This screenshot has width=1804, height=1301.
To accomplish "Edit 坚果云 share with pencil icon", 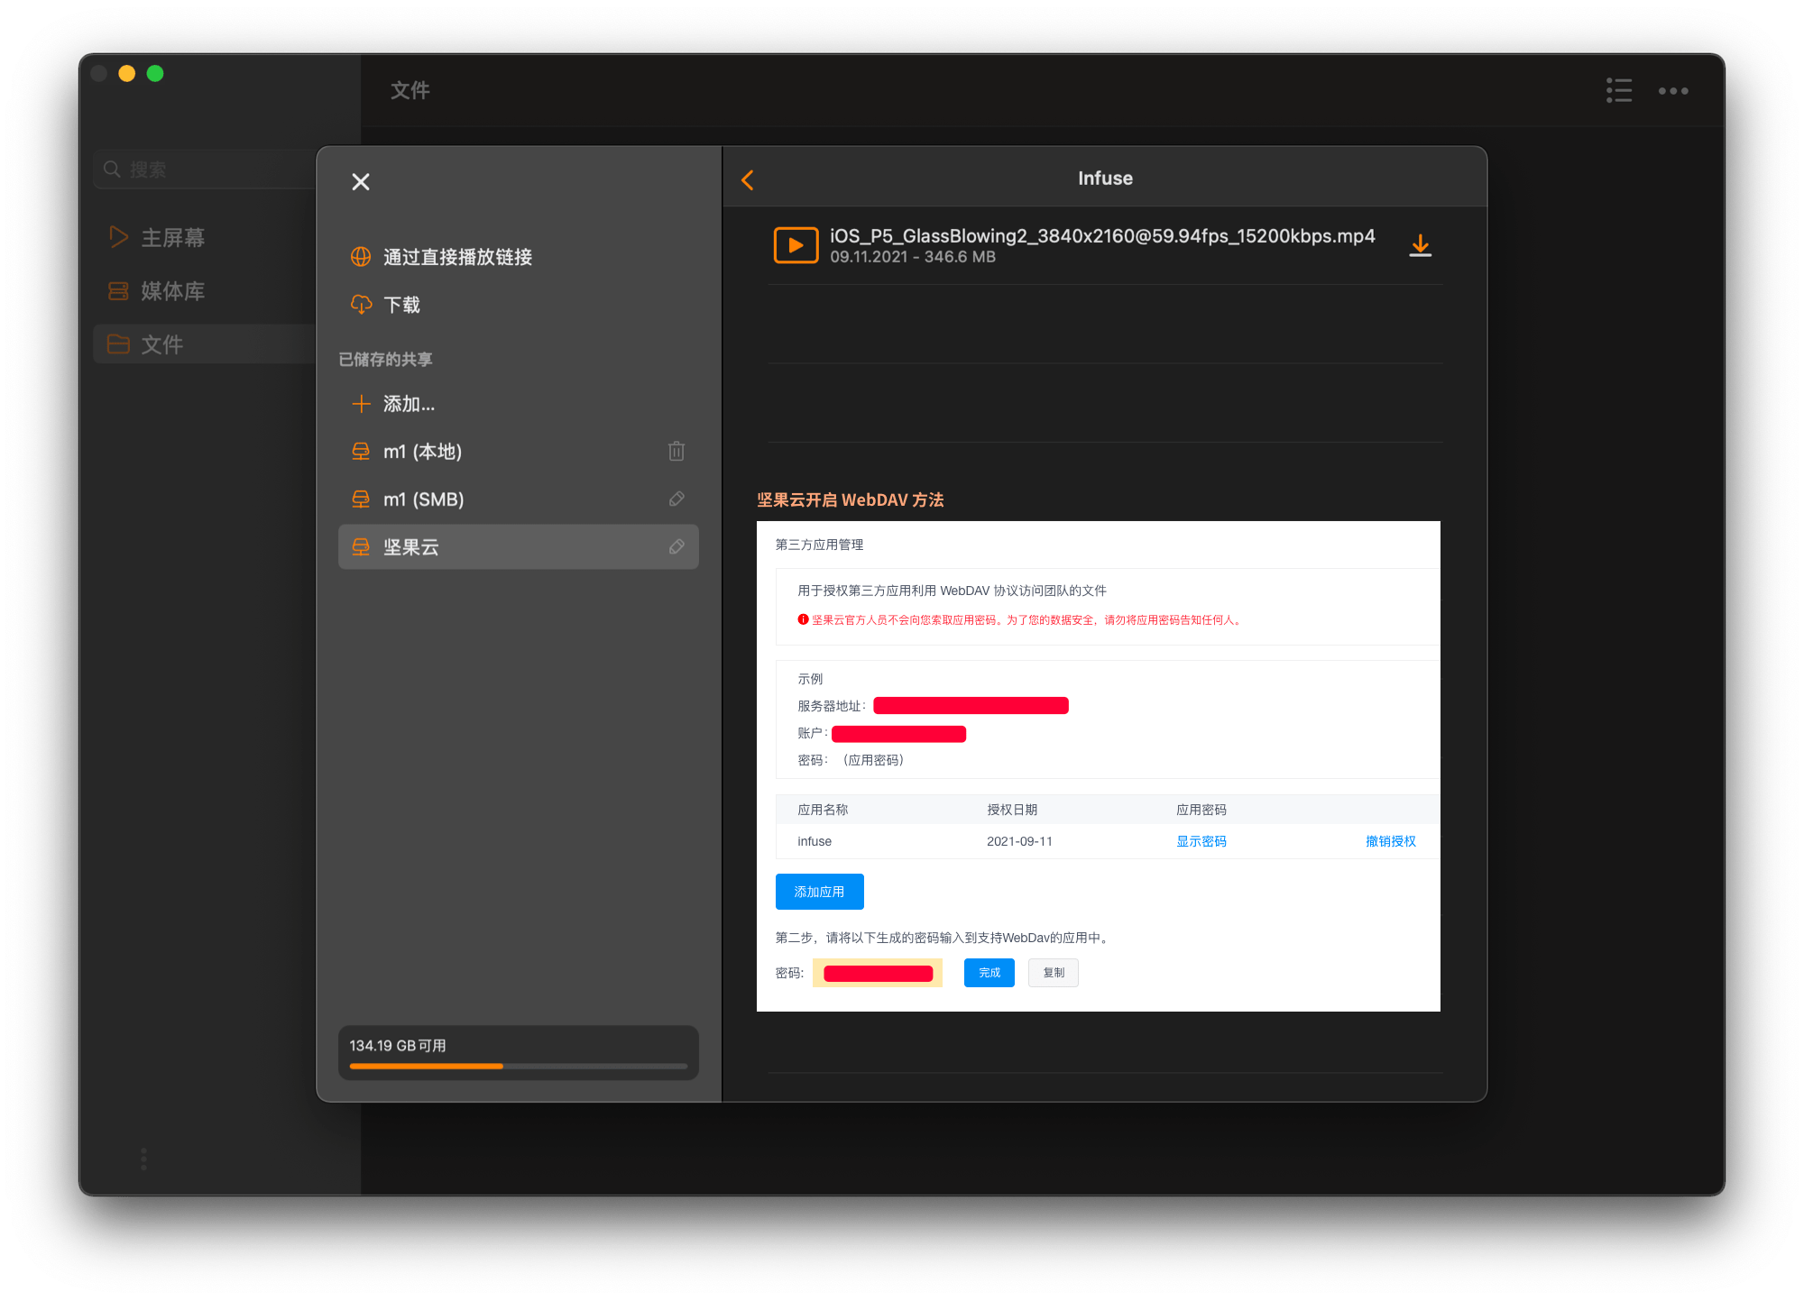I will [676, 547].
